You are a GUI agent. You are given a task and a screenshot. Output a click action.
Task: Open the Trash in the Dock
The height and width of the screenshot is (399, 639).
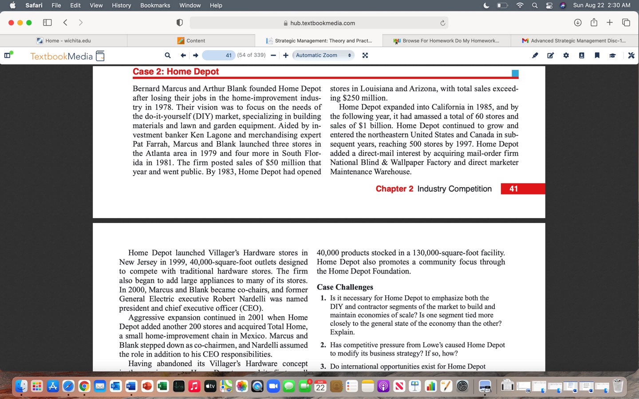pos(618,386)
